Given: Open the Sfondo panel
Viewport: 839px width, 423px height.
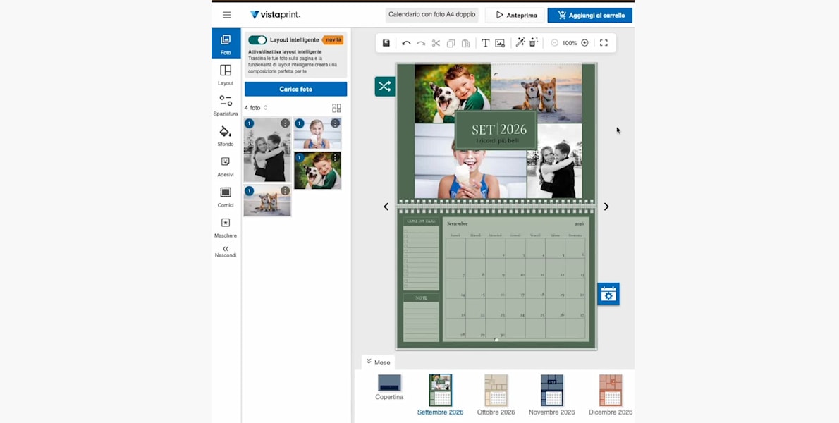Looking at the screenshot, I should (x=226, y=135).
